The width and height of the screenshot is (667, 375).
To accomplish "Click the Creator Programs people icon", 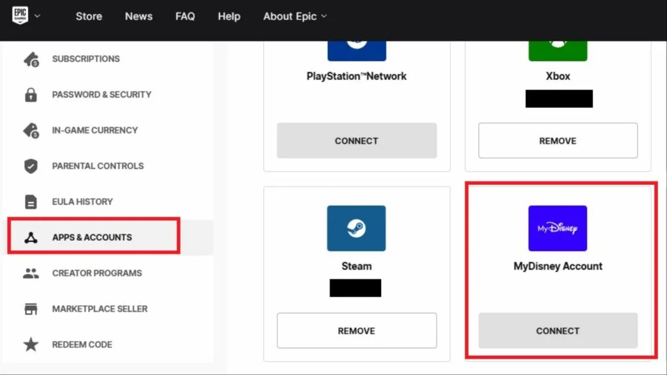I will tap(31, 273).
